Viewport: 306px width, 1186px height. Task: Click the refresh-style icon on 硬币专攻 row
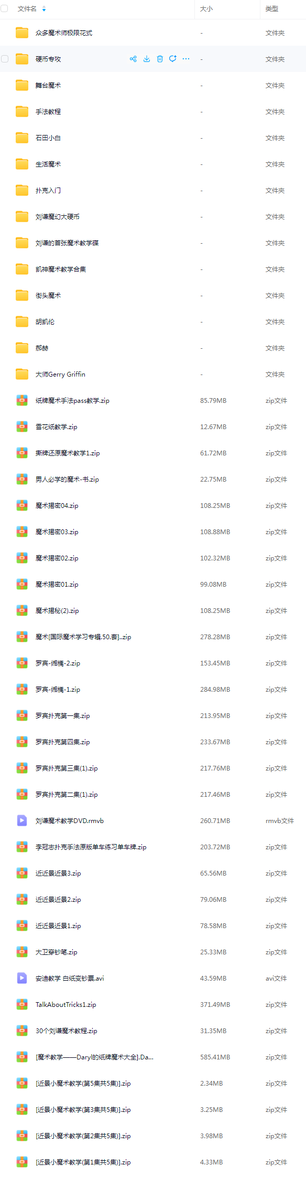click(173, 59)
